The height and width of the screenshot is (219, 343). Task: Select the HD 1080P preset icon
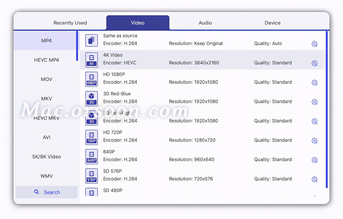pos(91,79)
